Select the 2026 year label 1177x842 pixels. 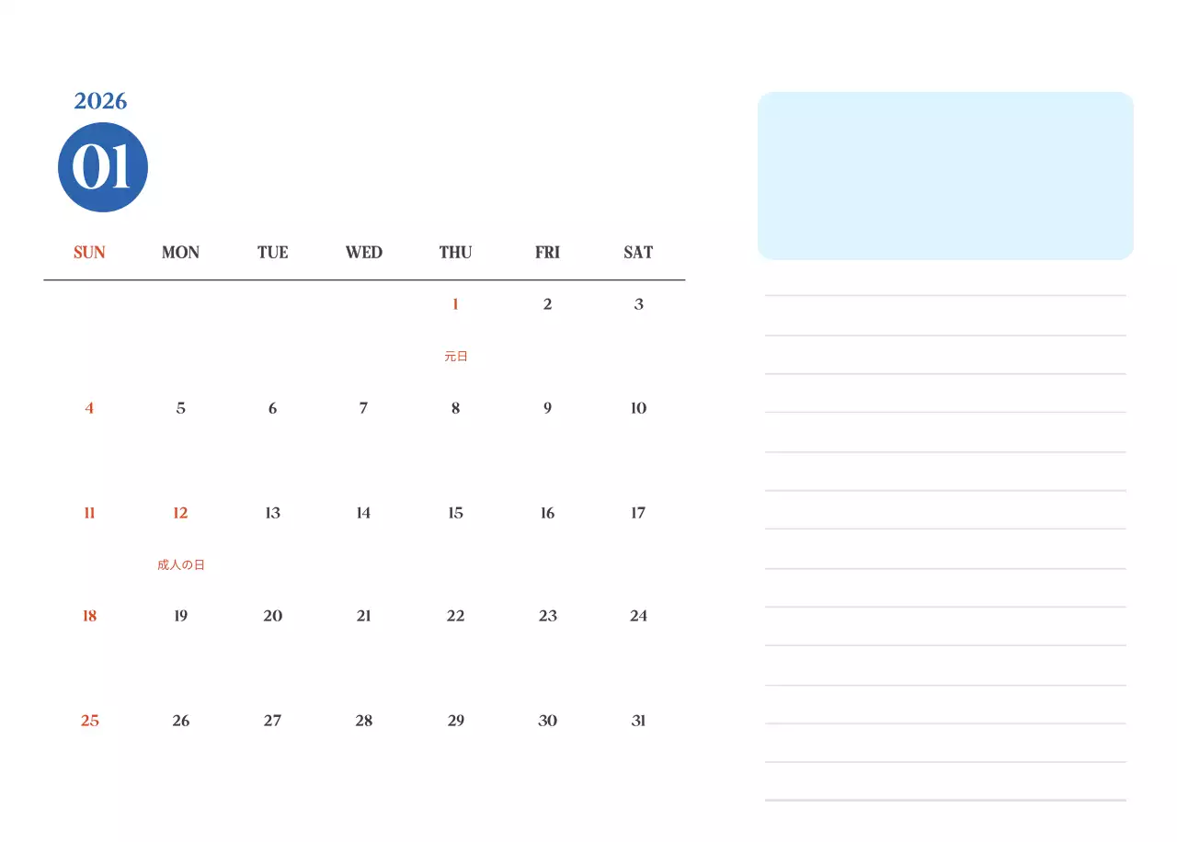point(100,101)
